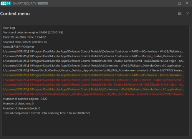Click the list view options icon beside help
Image resolution: width=192 pixels, height=139 pixels.
point(180,13)
